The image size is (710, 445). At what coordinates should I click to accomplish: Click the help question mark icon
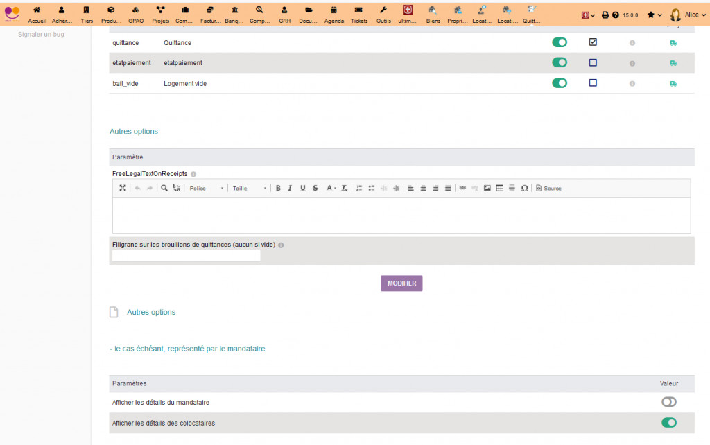tap(616, 15)
